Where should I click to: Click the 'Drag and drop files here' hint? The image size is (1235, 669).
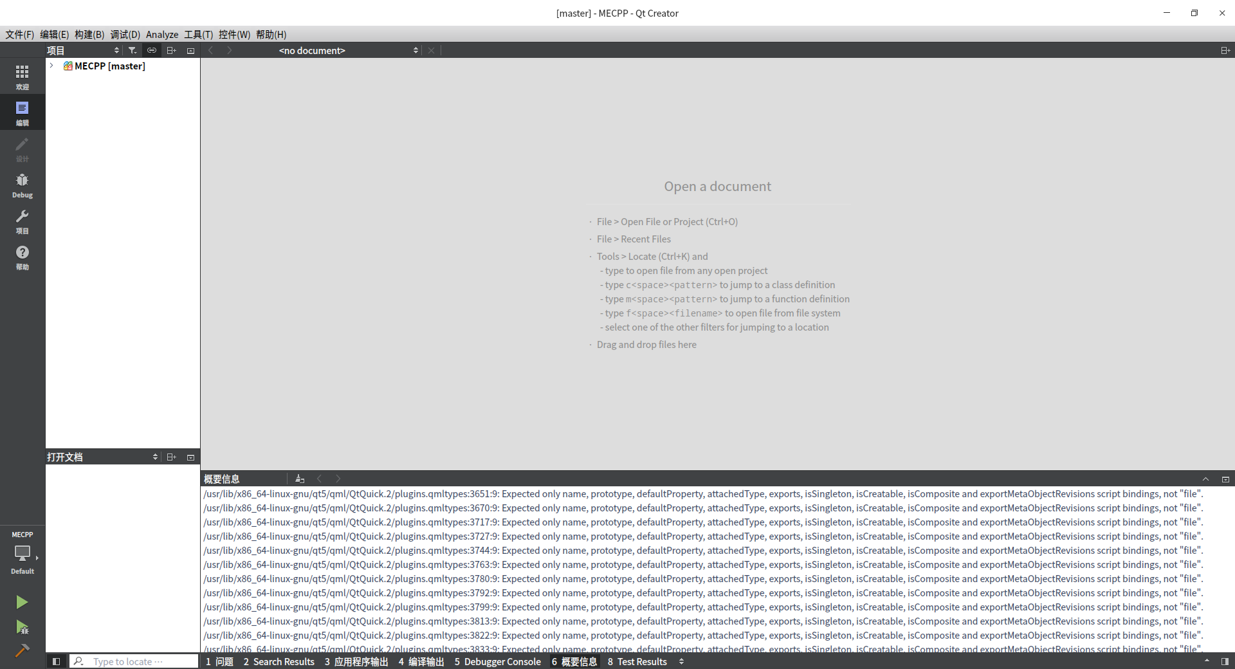click(646, 344)
